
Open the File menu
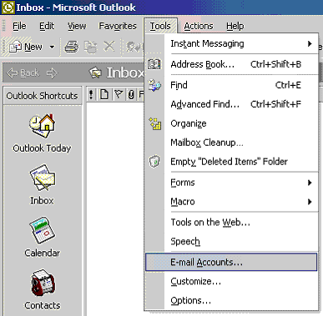click(x=19, y=26)
